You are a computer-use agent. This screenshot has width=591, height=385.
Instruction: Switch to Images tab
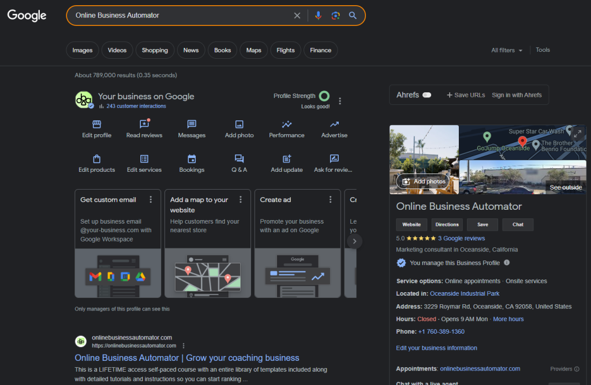tap(82, 50)
